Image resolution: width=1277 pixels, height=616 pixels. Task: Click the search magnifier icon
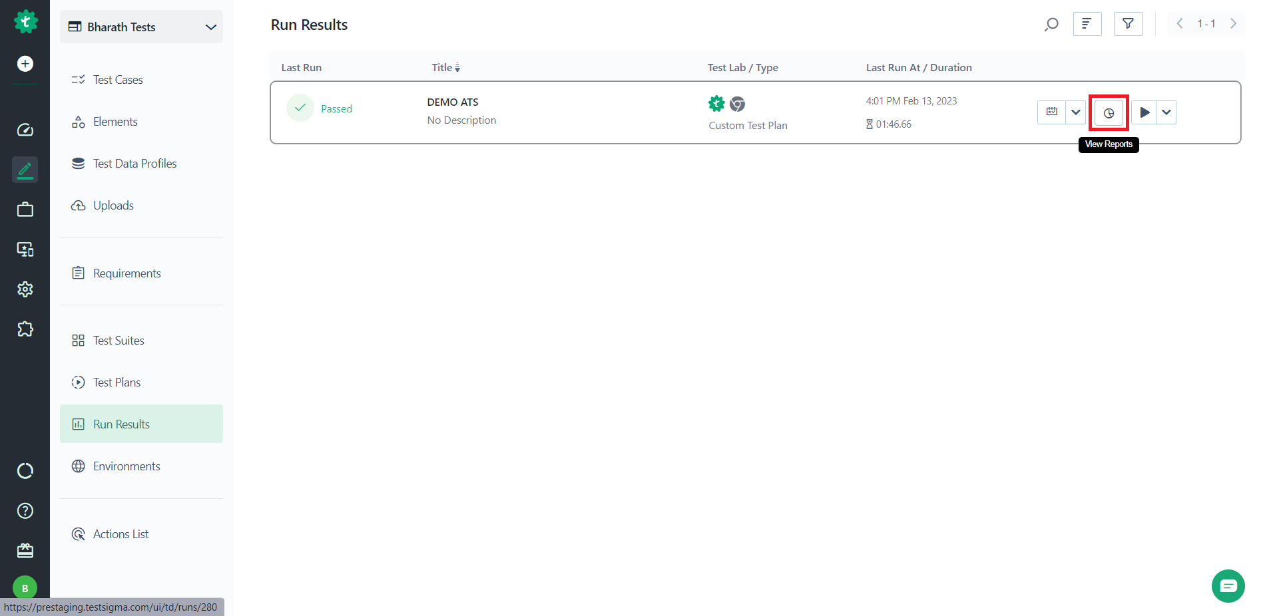coord(1051,25)
